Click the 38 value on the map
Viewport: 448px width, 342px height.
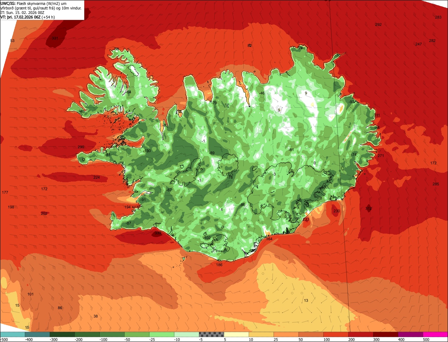96,316
